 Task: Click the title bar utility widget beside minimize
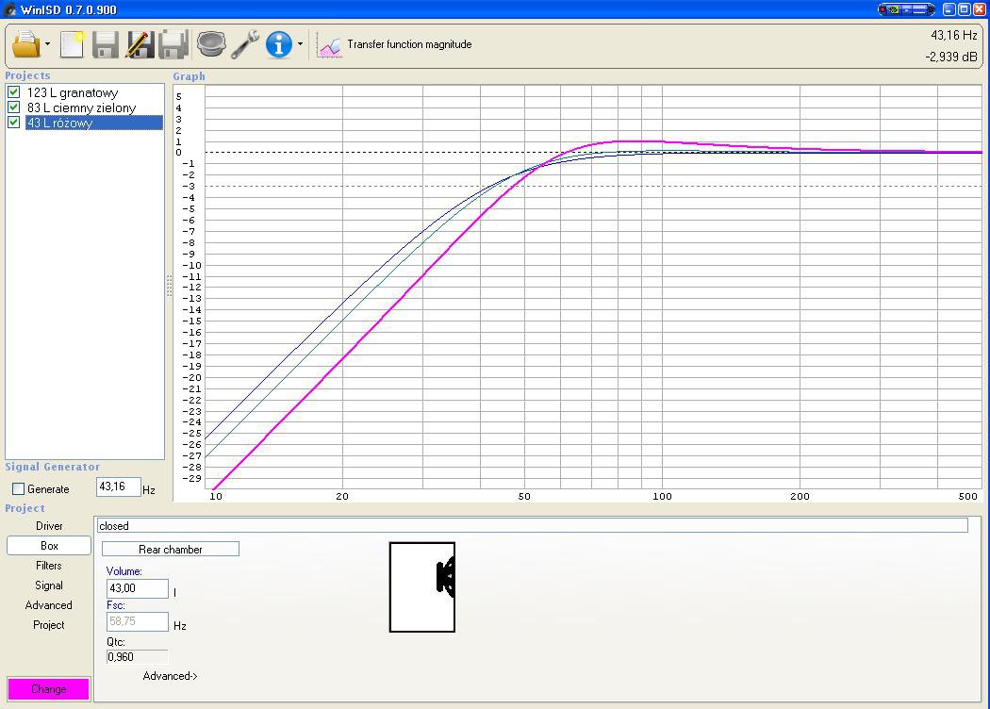coord(906,9)
